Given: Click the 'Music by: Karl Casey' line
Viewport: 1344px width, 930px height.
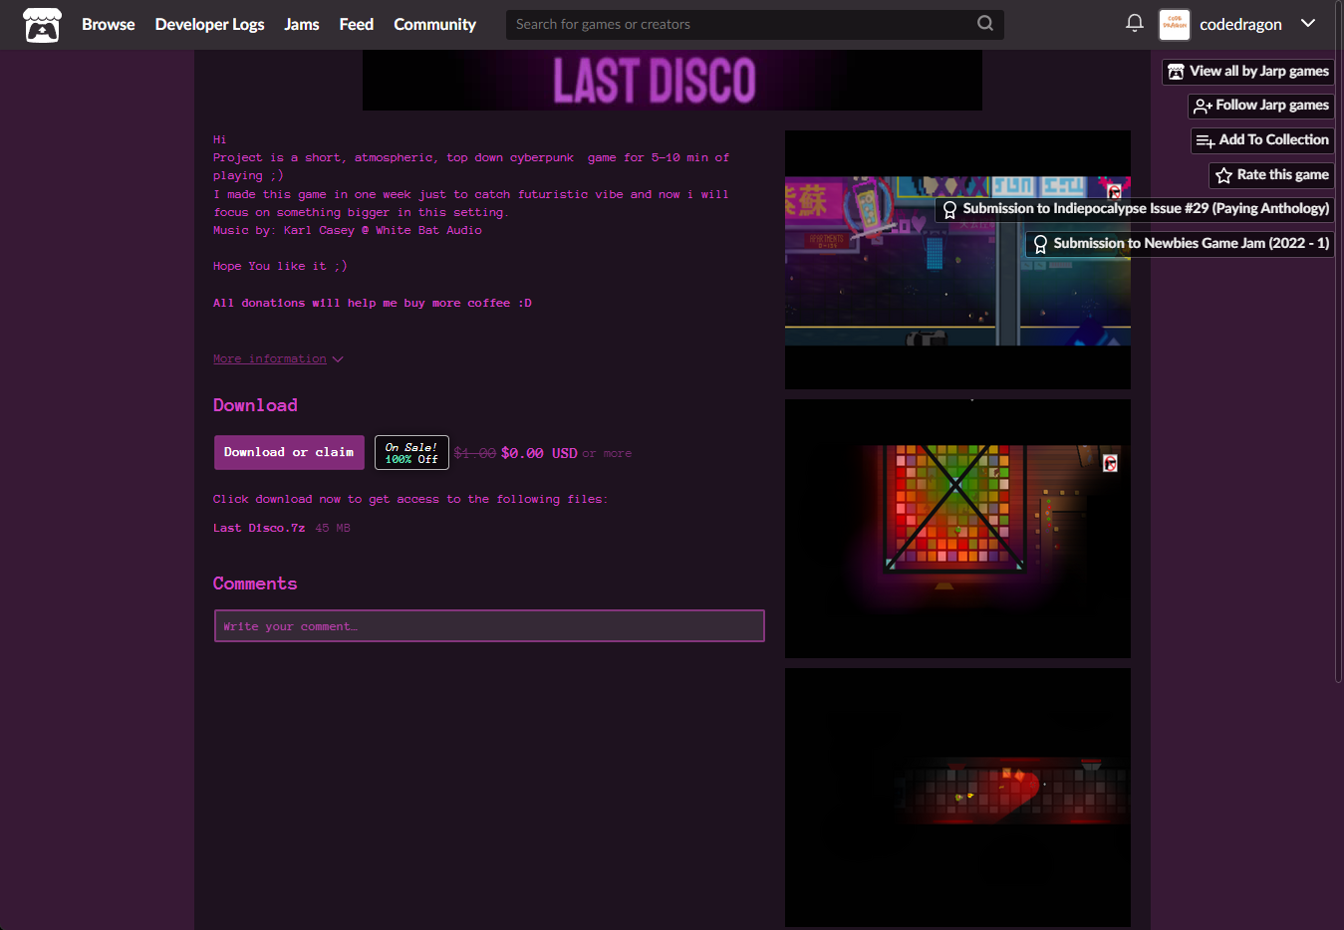Looking at the screenshot, I should 348,230.
